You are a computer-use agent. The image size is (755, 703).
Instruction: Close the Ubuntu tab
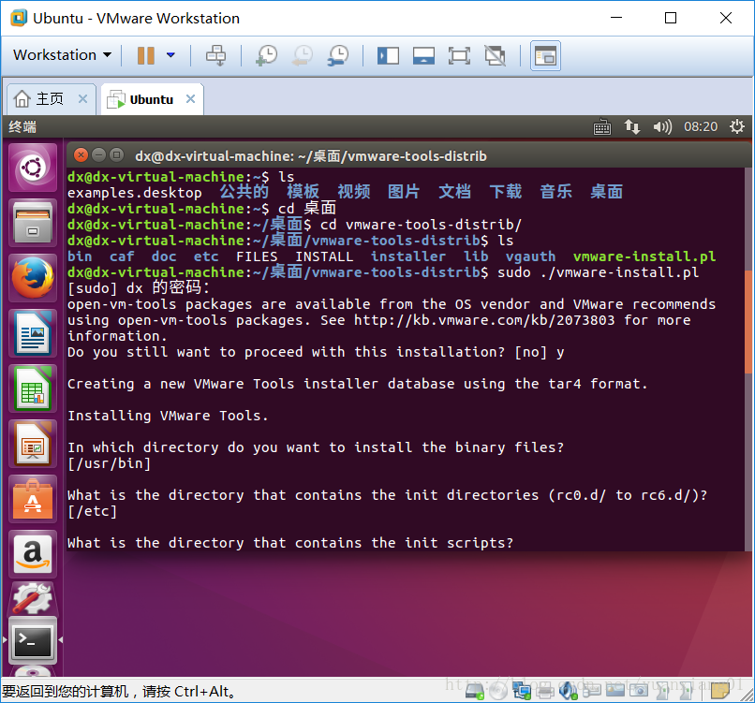click(191, 98)
